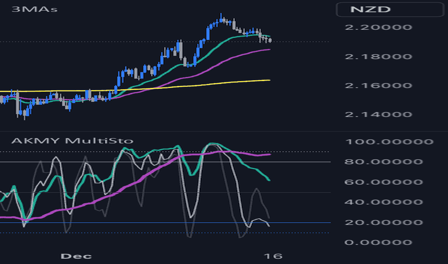Click the NZD currency button

(x=390, y=9)
